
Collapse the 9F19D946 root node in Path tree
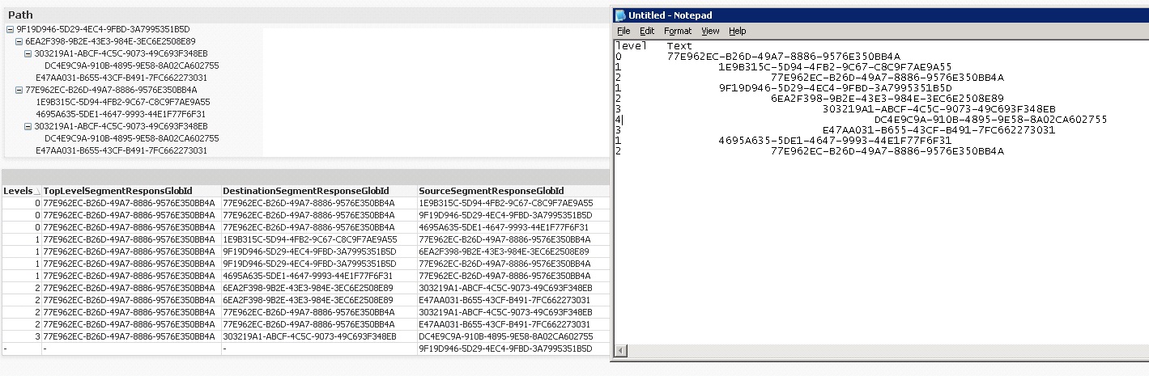point(11,29)
